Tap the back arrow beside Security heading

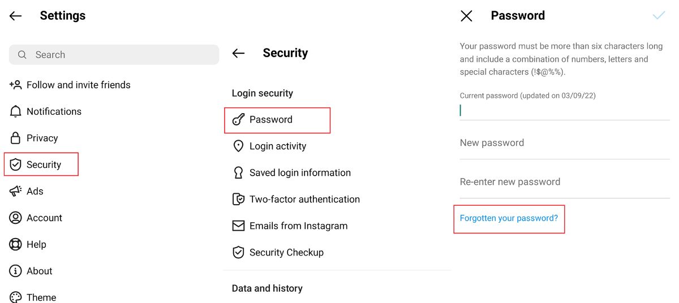click(239, 53)
